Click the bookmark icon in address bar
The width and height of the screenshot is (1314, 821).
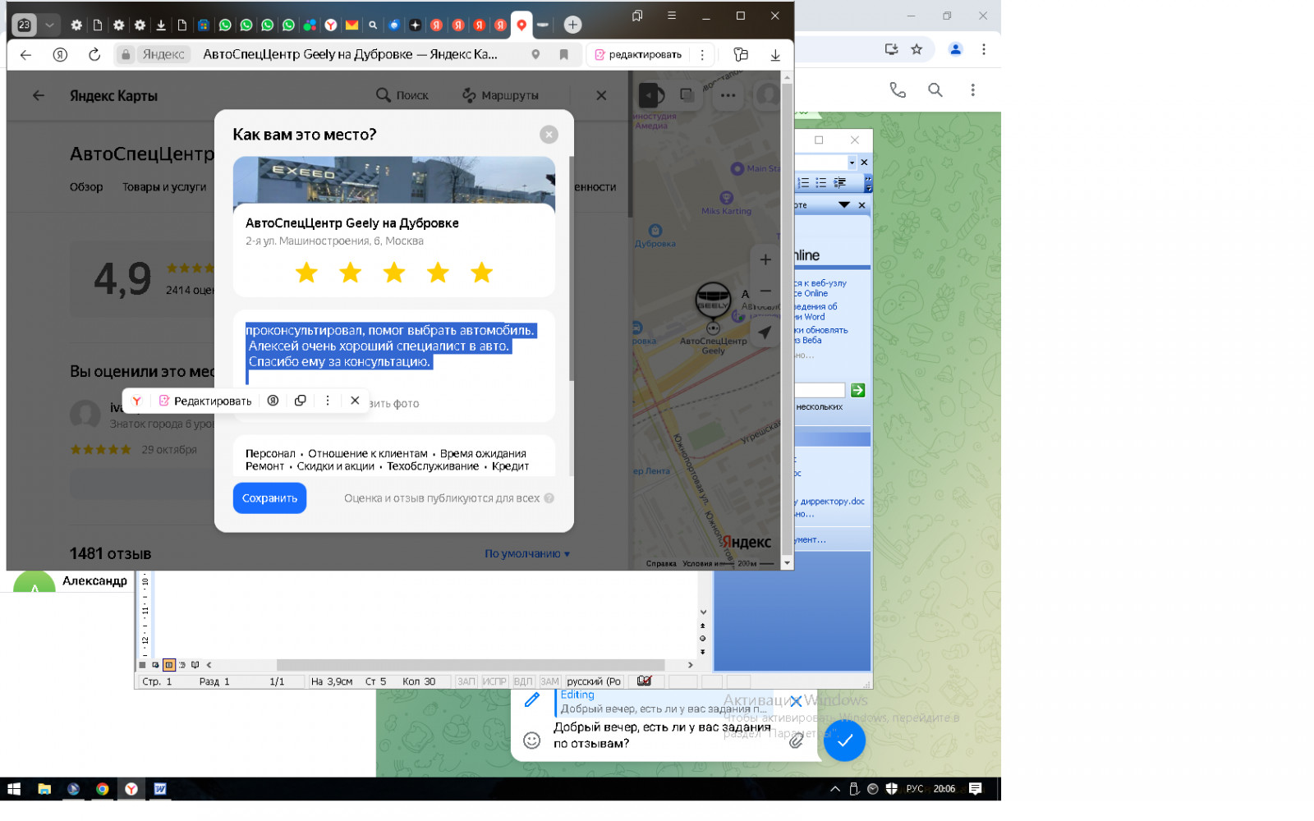click(x=563, y=55)
